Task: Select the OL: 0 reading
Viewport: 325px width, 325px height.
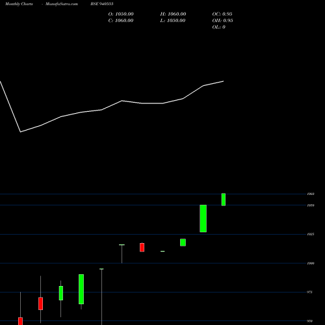Action: point(219,27)
